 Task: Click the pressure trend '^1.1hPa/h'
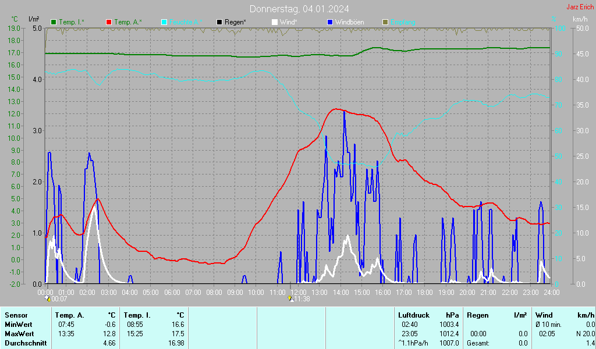click(x=413, y=343)
